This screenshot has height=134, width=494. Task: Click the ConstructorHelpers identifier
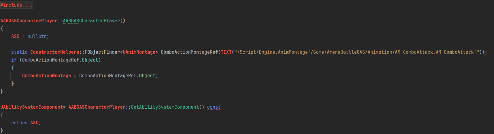point(55,52)
